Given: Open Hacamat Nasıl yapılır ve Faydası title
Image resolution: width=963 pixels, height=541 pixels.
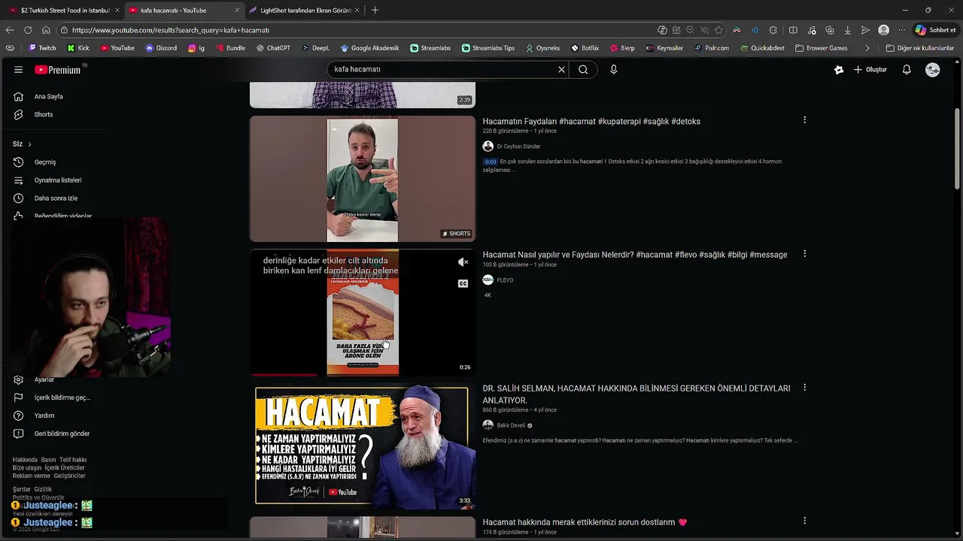Looking at the screenshot, I should coord(635,255).
